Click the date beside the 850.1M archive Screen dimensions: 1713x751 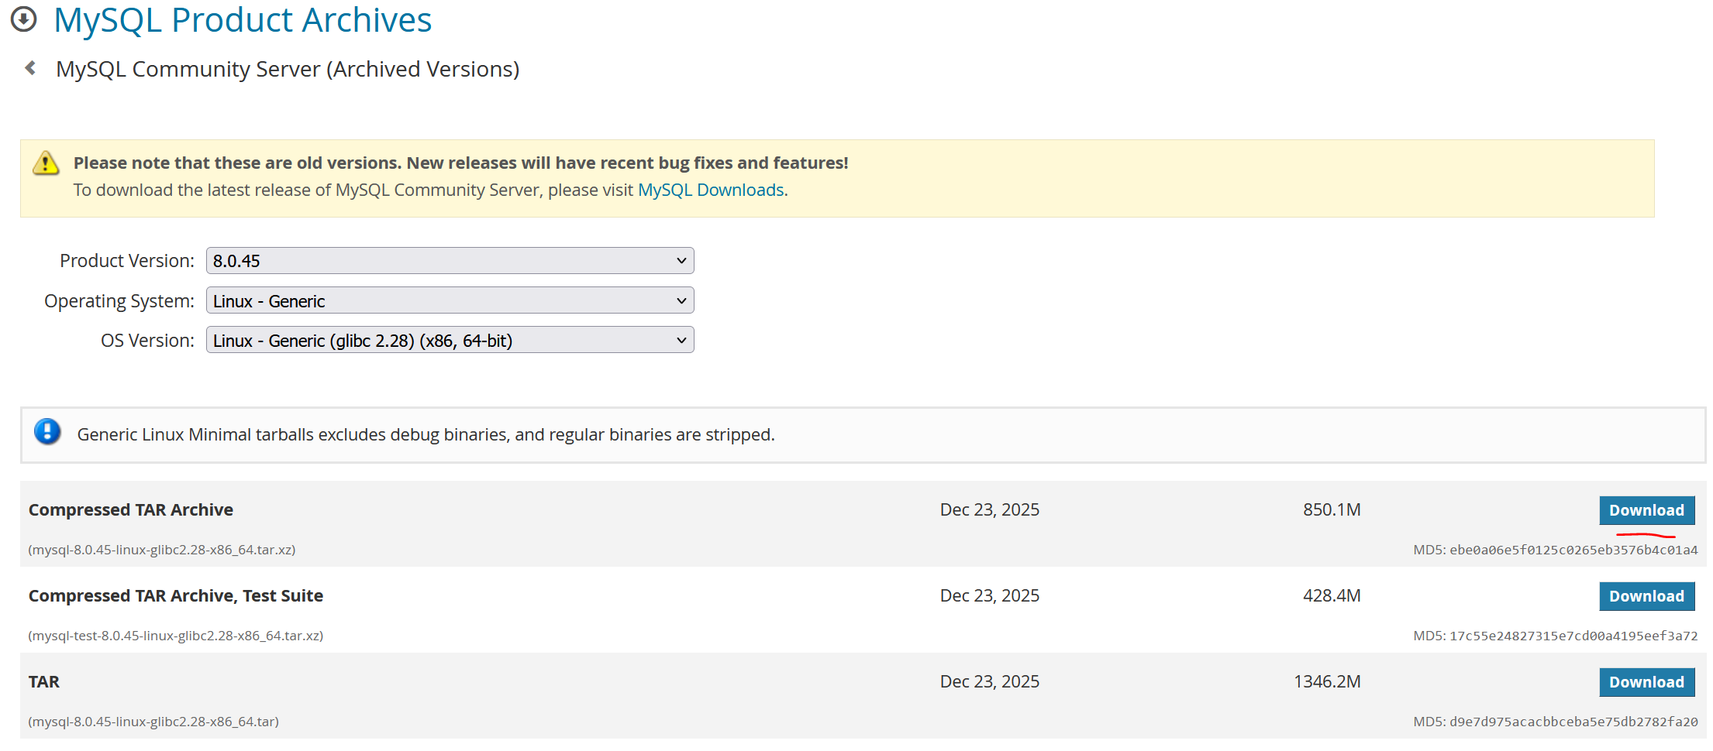(x=990, y=509)
